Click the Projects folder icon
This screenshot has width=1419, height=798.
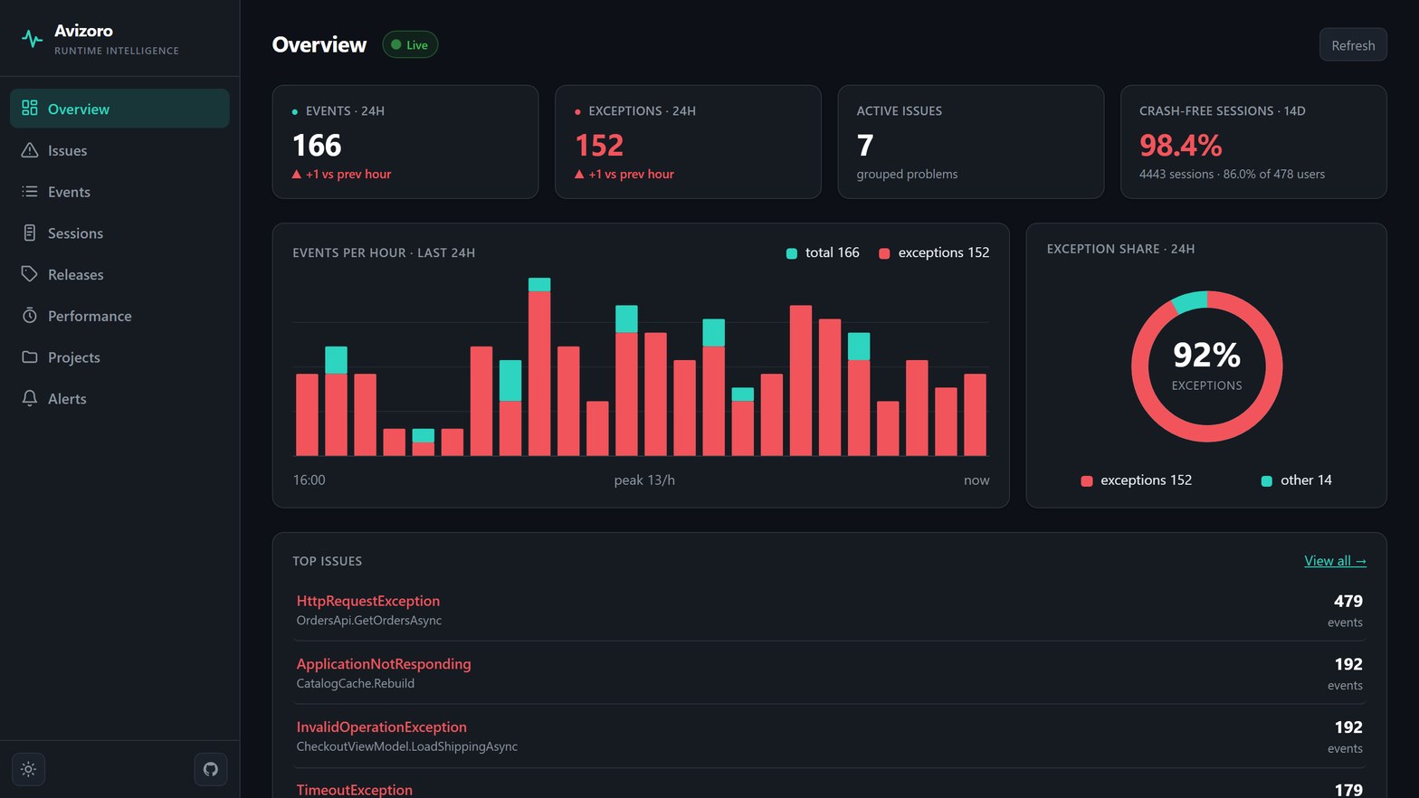30,357
